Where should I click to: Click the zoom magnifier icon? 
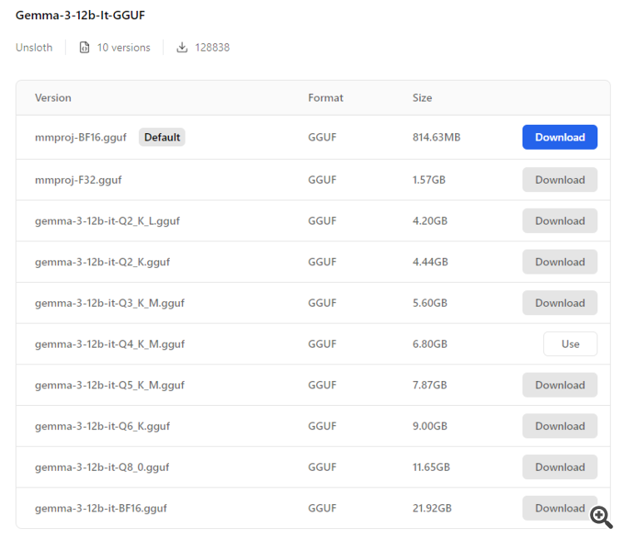(601, 517)
